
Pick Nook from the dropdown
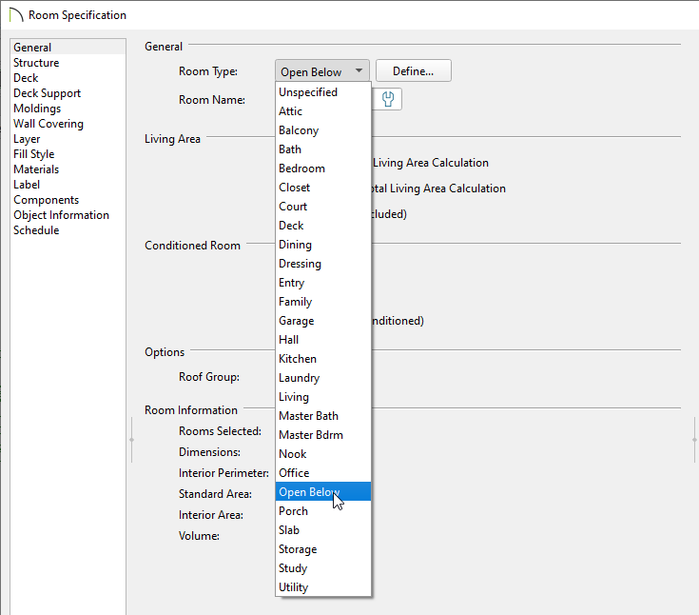tap(323, 454)
